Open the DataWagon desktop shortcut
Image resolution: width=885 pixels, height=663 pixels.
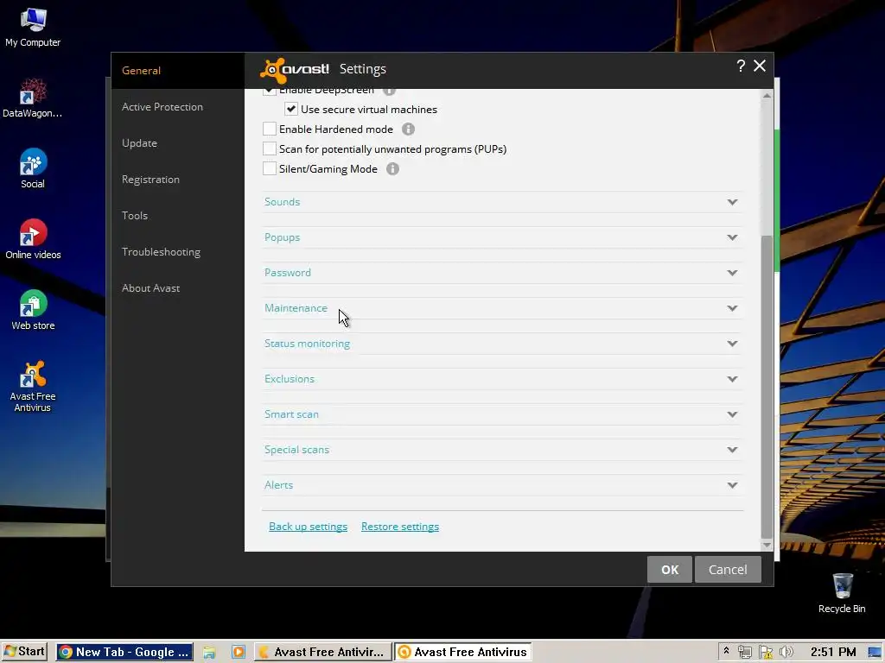(33, 98)
